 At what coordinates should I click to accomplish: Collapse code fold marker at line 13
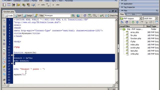(x=12, y=55)
